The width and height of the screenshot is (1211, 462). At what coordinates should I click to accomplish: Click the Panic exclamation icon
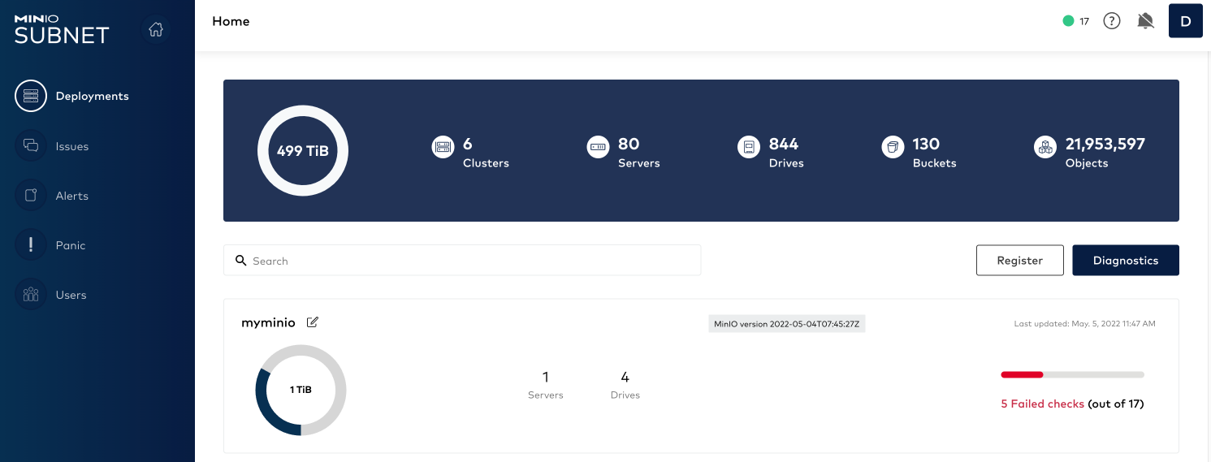31,245
